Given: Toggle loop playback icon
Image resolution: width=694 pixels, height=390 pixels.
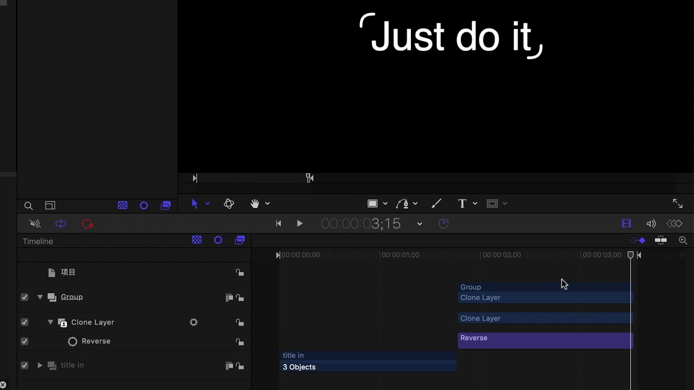Looking at the screenshot, I should (61, 224).
